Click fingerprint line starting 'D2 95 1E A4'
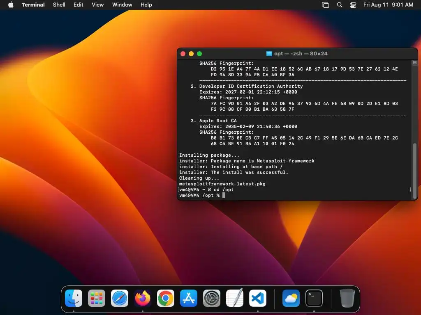 tap(304, 69)
